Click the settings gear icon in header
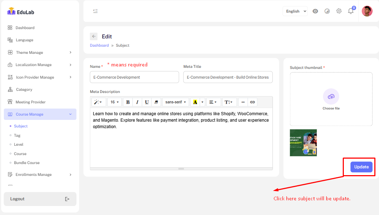This screenshot has height=215, width=379. pyautogui.click(x=339, y=11)
